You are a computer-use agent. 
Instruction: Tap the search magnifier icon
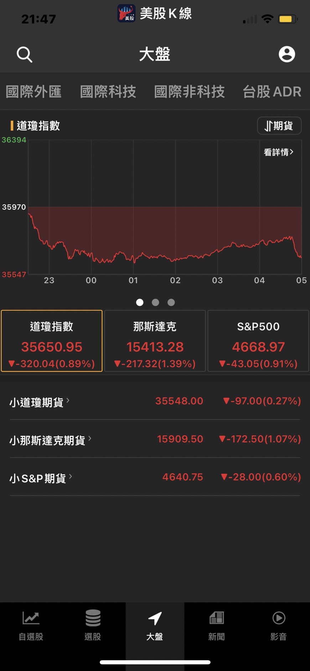click(24, 54)
